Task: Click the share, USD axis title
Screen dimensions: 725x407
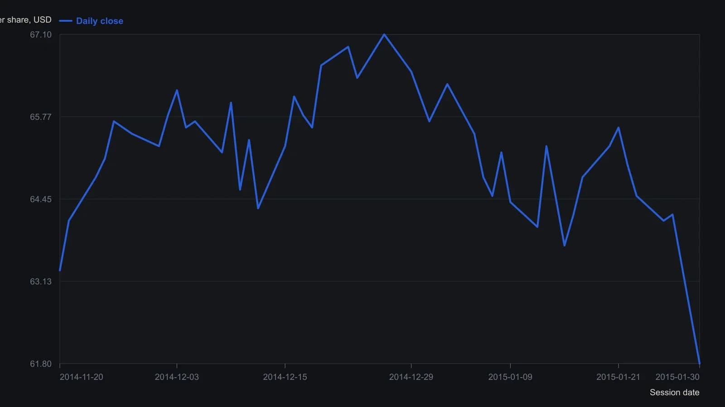Action: (x=26, y=20)
